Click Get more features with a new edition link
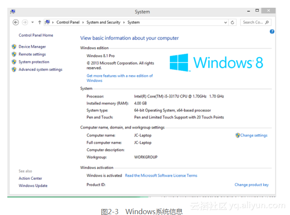Viewport: 290px width, 215px height. point(120,78)
